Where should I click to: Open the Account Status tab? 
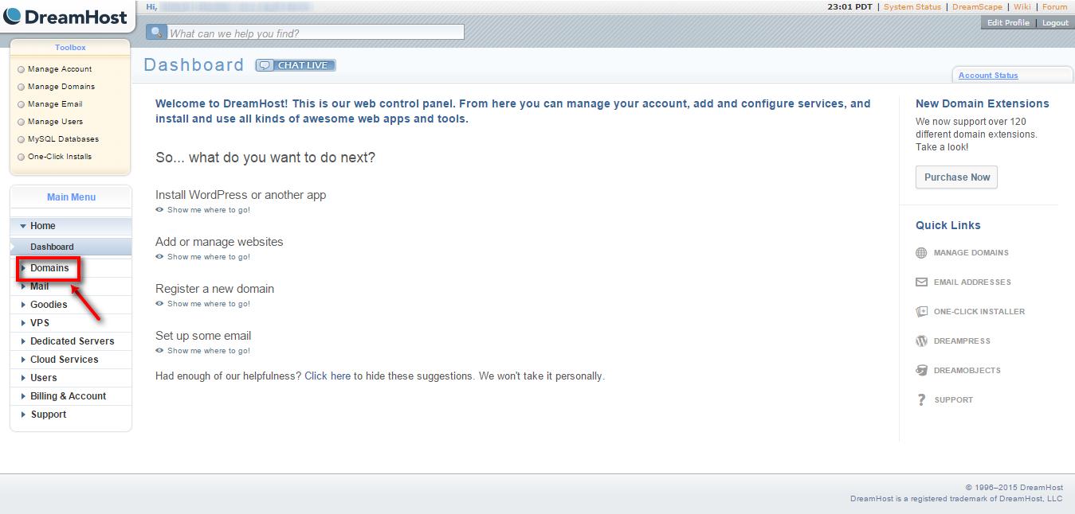coord(988,76)
